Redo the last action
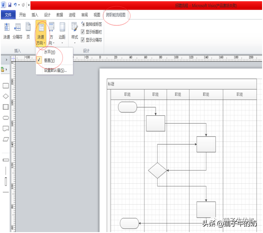Image resolution: width=263 pixels, height=233 pixels. (23, 5)
